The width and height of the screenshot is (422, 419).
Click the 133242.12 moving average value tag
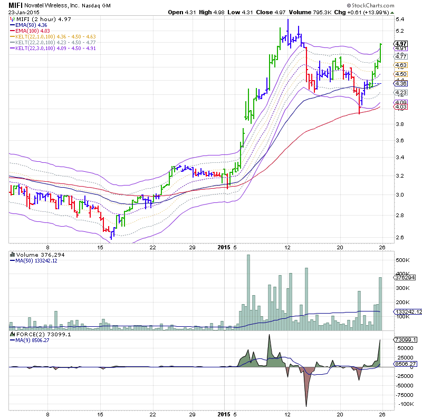point(408,311)
